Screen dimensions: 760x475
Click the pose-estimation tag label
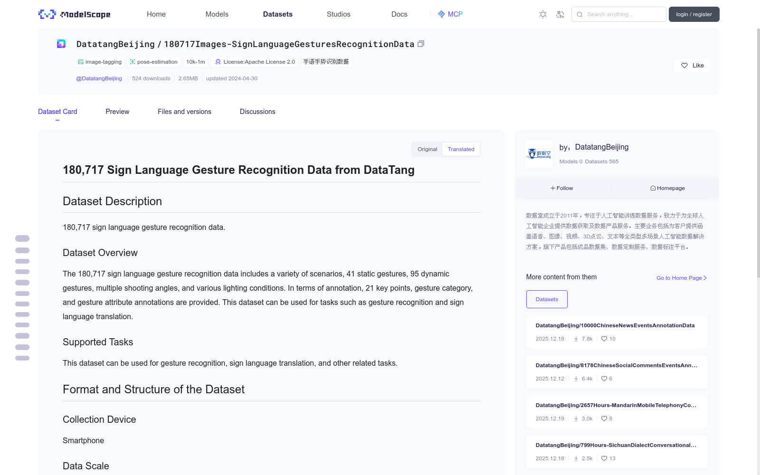point(157,62)
